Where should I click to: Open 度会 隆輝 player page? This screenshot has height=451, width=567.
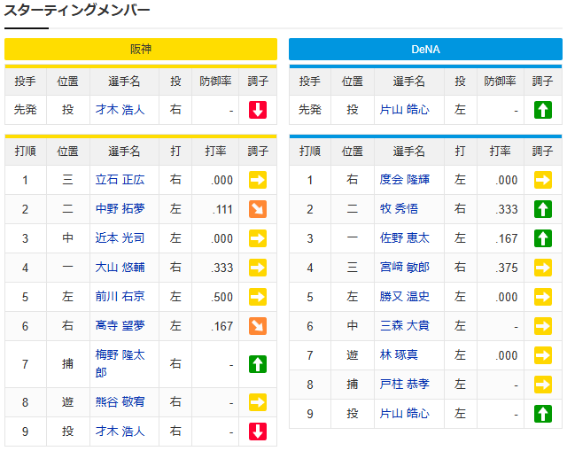pyautogui.click(x=404, y=180)
